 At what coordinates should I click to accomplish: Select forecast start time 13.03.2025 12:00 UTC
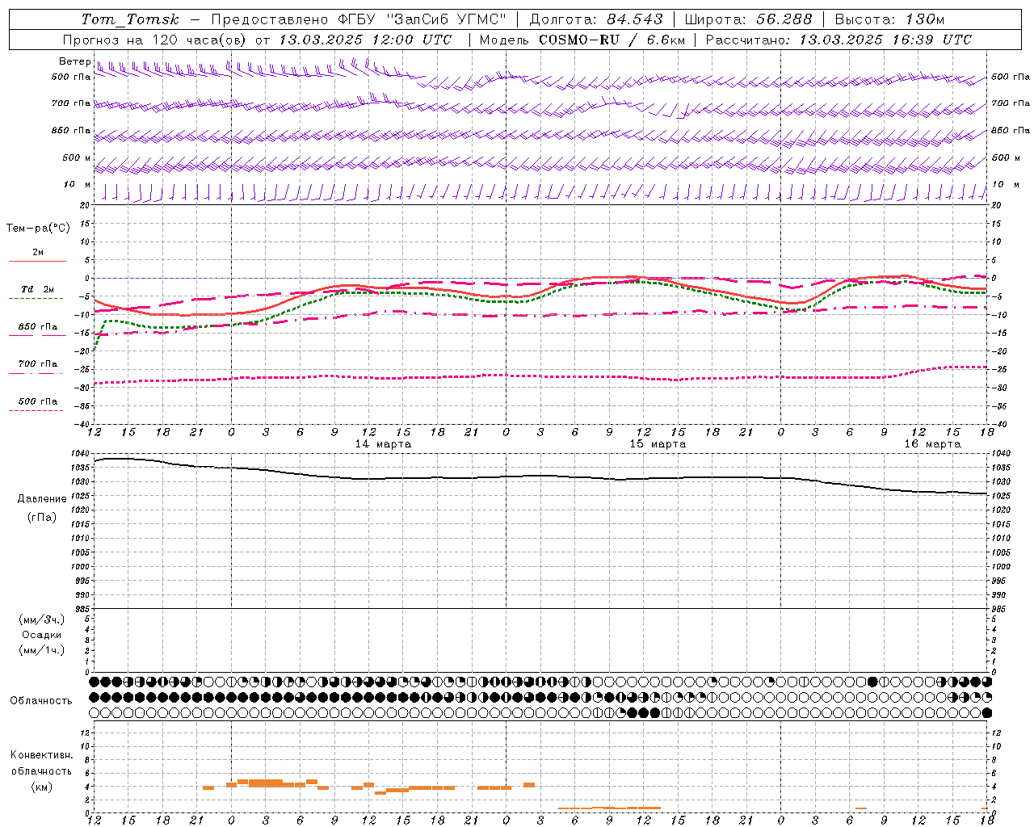pyautogui.click(x=364, y=40)
